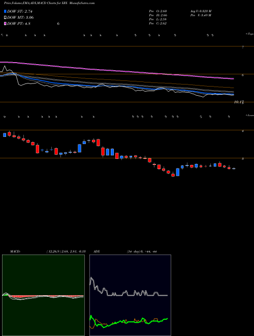Click the magenta long-term EMA line

point(116,70)
